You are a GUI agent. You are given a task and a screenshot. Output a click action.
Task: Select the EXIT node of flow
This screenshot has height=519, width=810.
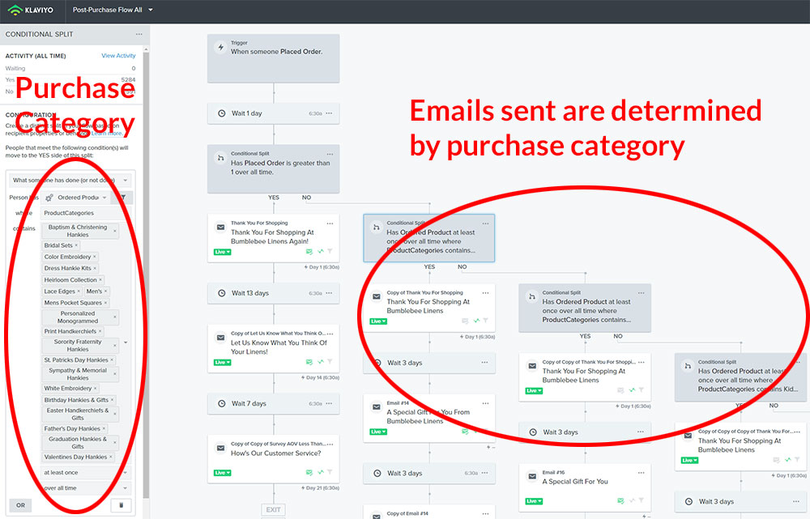(273, 510)
